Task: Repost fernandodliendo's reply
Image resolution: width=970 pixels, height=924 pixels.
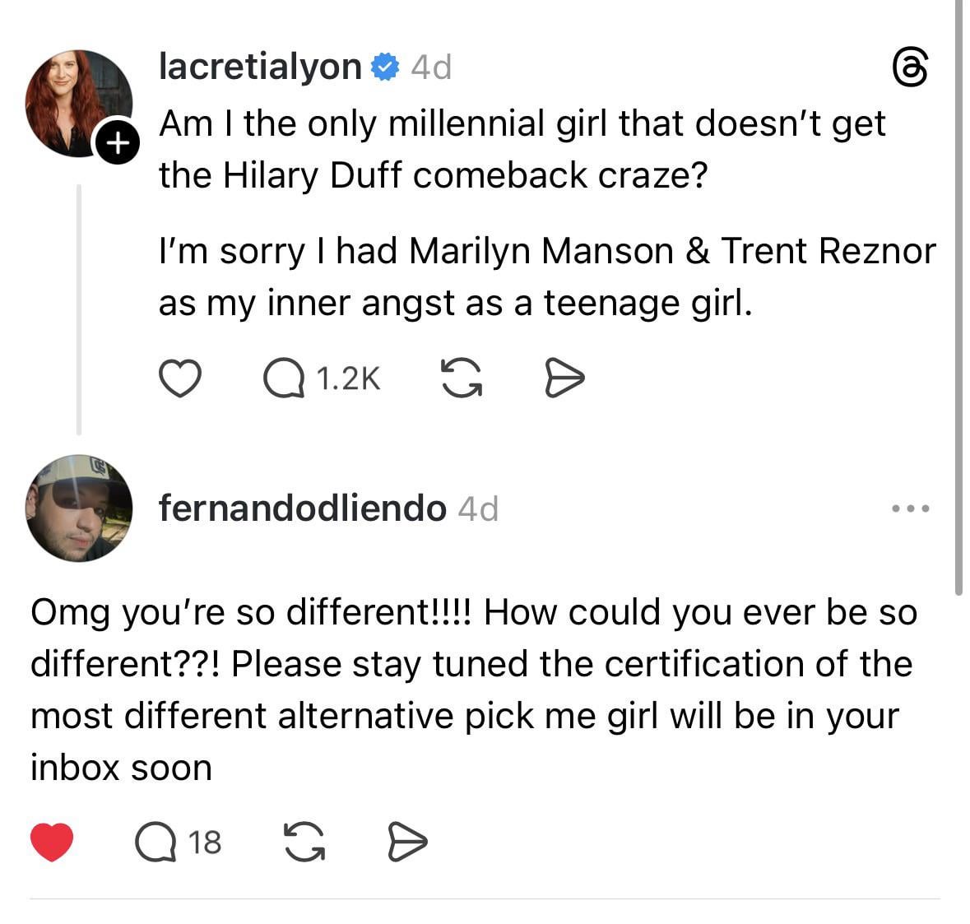Action: (303, 842)
